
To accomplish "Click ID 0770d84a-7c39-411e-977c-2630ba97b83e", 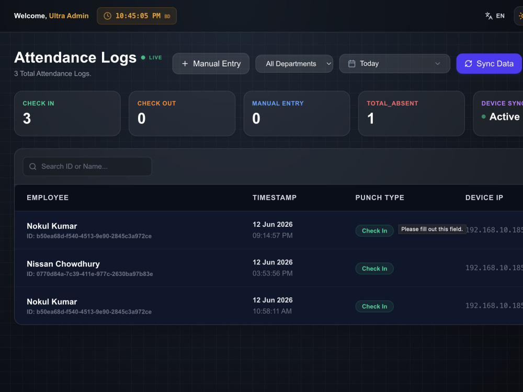I will click(x=90, y=274).
